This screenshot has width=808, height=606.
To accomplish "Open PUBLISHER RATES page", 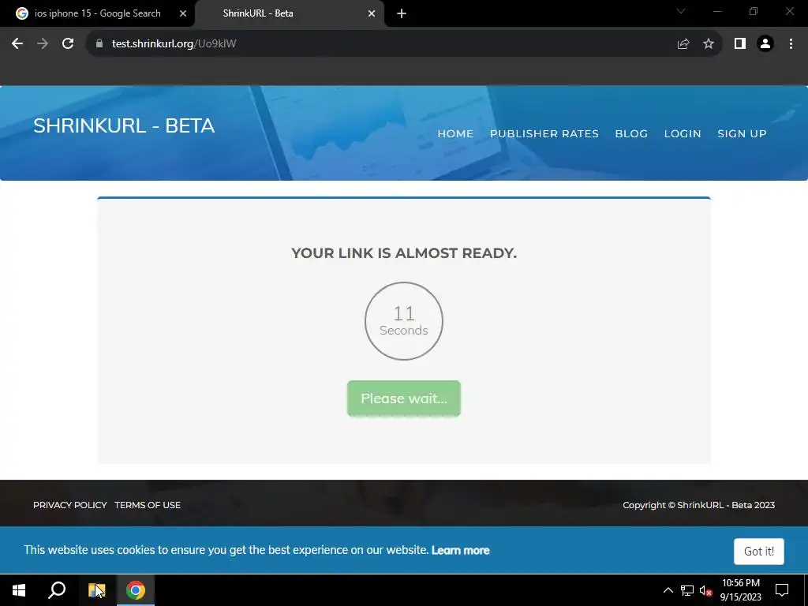I will [544, 134].
